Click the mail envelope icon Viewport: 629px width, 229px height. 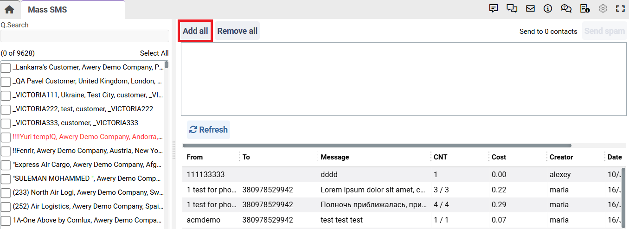530,8
